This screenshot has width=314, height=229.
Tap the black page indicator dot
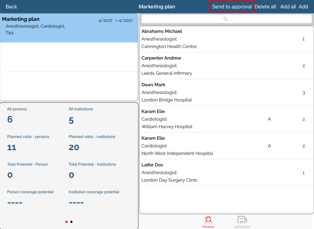[71, 222]
